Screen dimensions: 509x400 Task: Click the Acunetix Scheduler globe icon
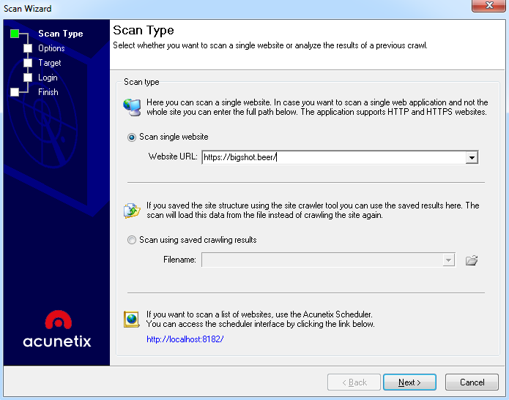click(x=132, y=319)
